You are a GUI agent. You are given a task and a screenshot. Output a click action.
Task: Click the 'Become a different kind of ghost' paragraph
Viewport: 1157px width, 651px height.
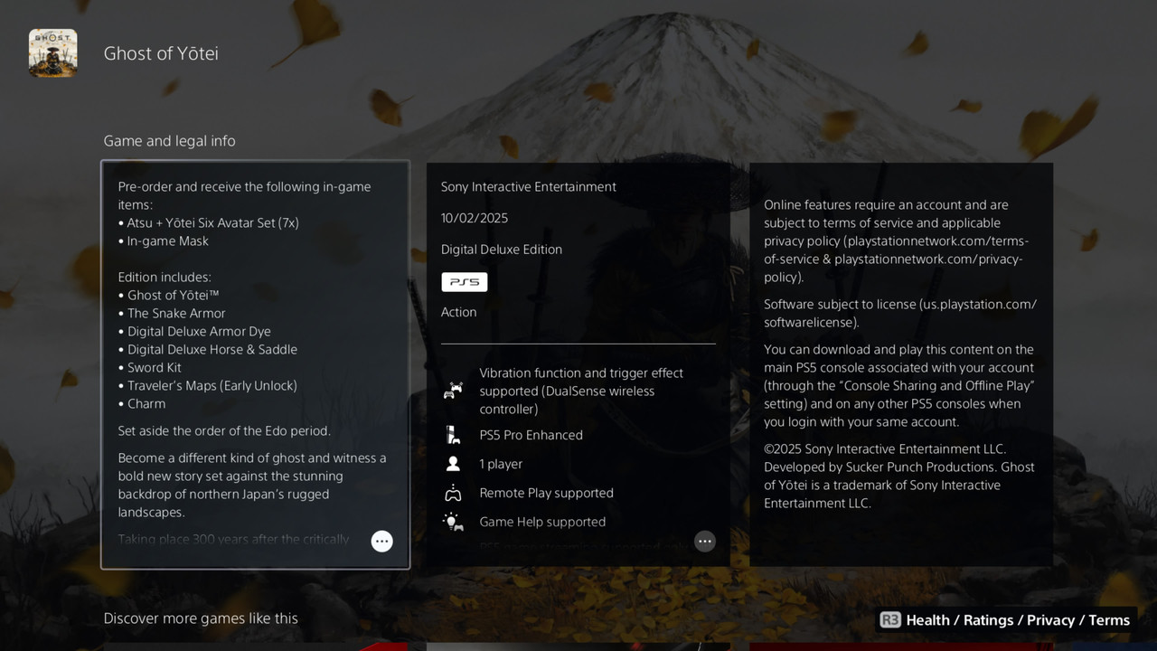(252, 486)
